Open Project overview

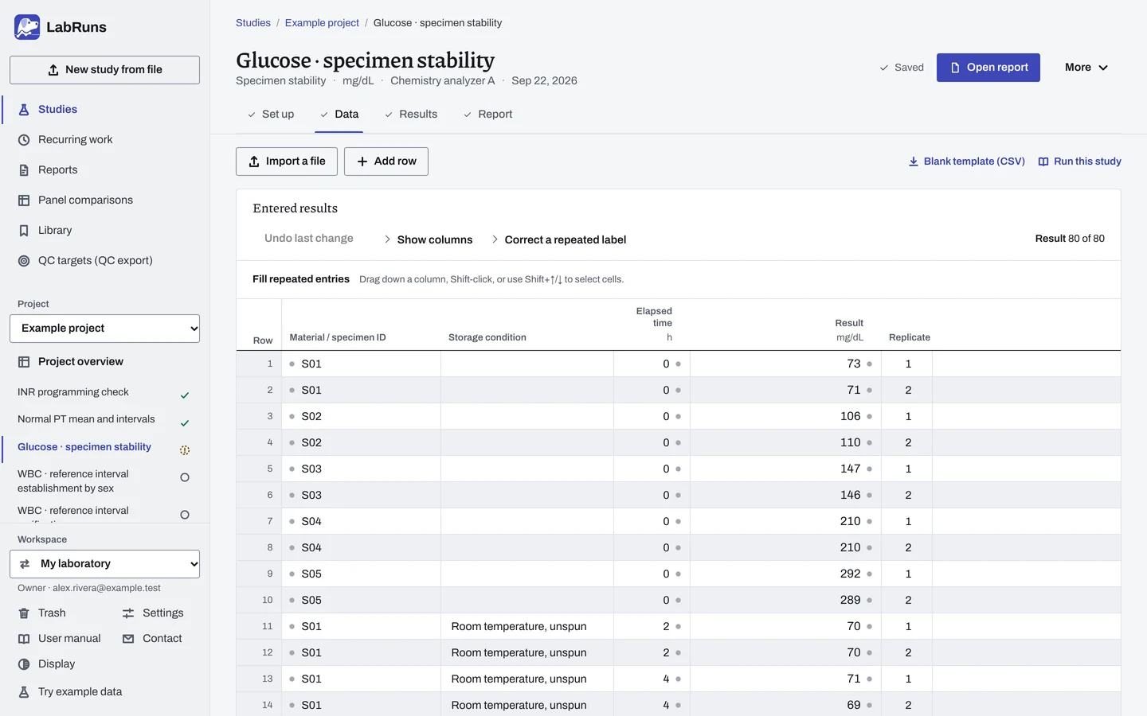coord(105,362)
